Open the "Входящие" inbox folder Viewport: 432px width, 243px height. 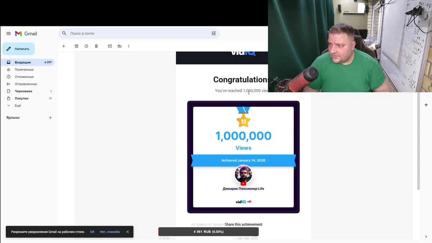(x=28, y=62)
